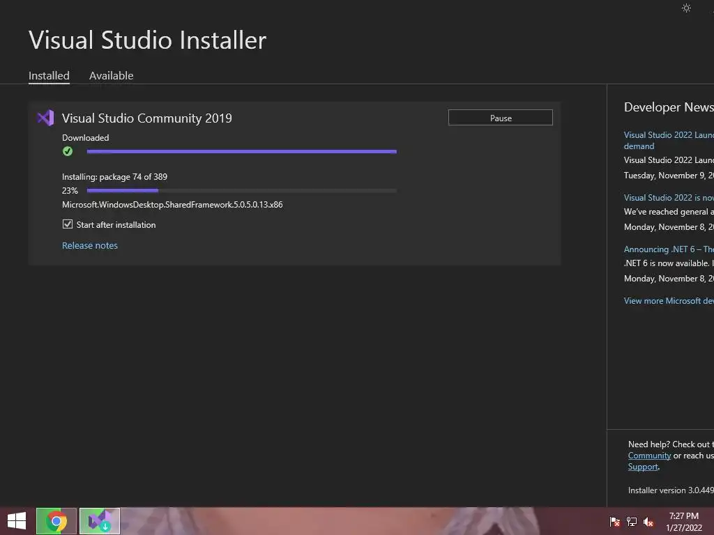Click the Installer version text
This screenshot has height=535, width=714.
point(671,490)
